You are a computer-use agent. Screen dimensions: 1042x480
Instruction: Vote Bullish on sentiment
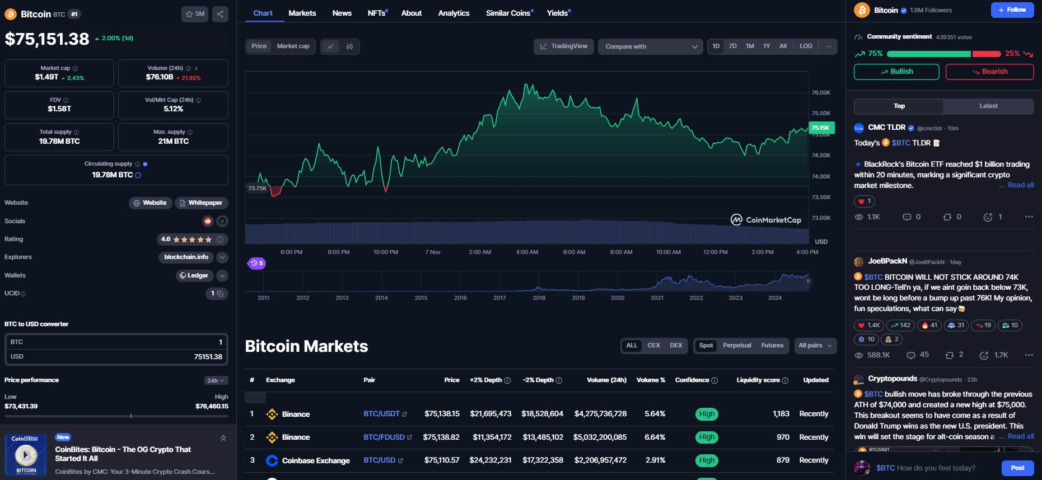pos(896,72)
